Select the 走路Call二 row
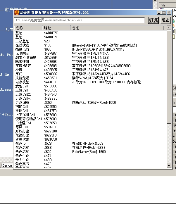Viewport: 176px width, 209px height. pyautogui.click(x=90, y=94)
